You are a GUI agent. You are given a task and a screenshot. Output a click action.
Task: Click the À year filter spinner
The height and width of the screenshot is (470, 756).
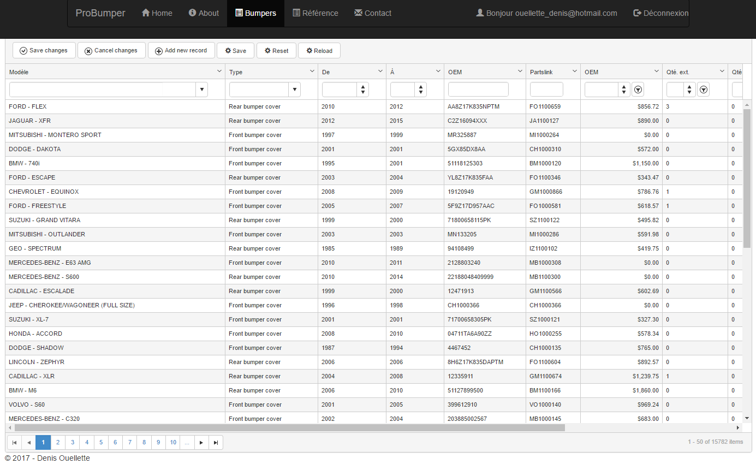point(420,90)
